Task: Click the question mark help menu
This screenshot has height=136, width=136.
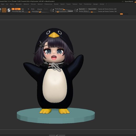Action: pyautogui.click(x=106, y=4)
